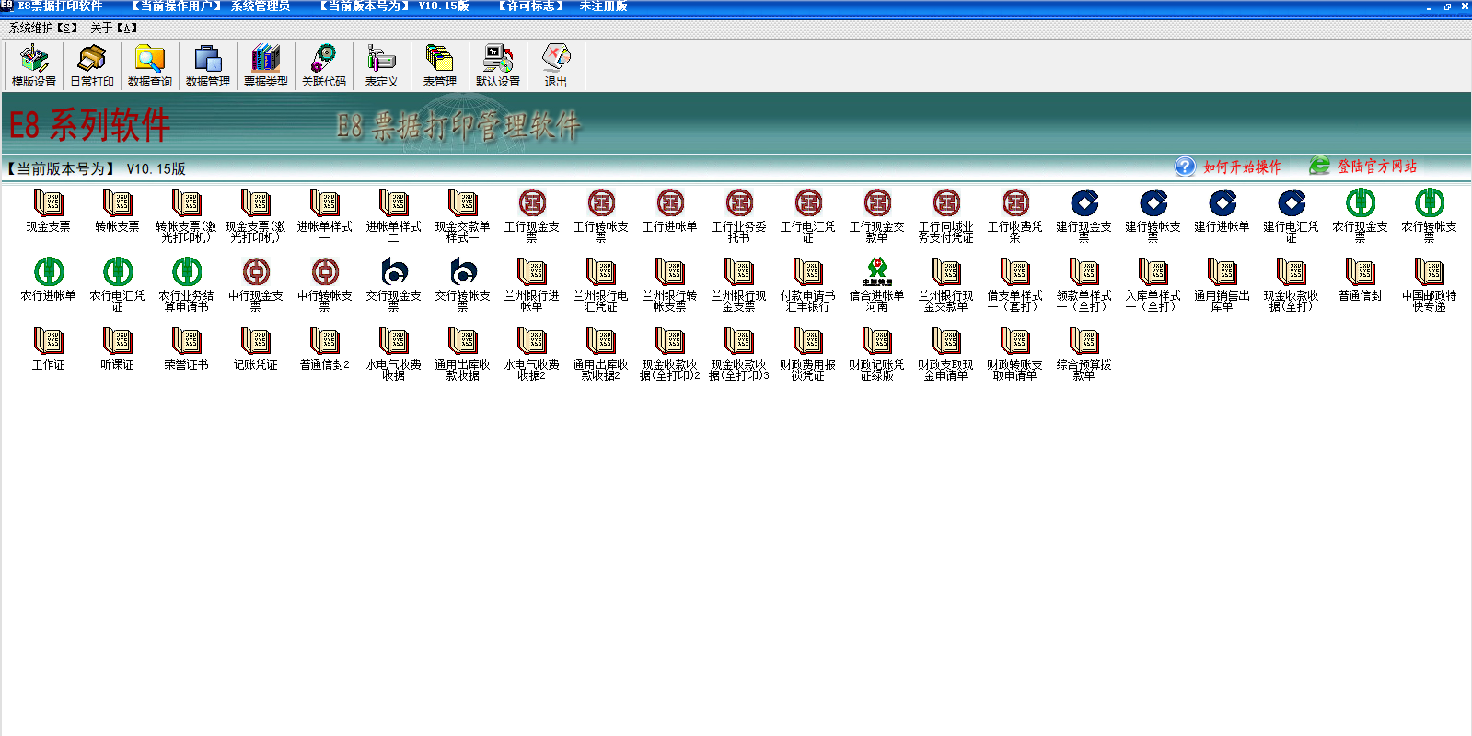Open 付款申请书汇丰银行 template
The height and width of the screenshot is (736, 1472).
click(x=808, y=284)
